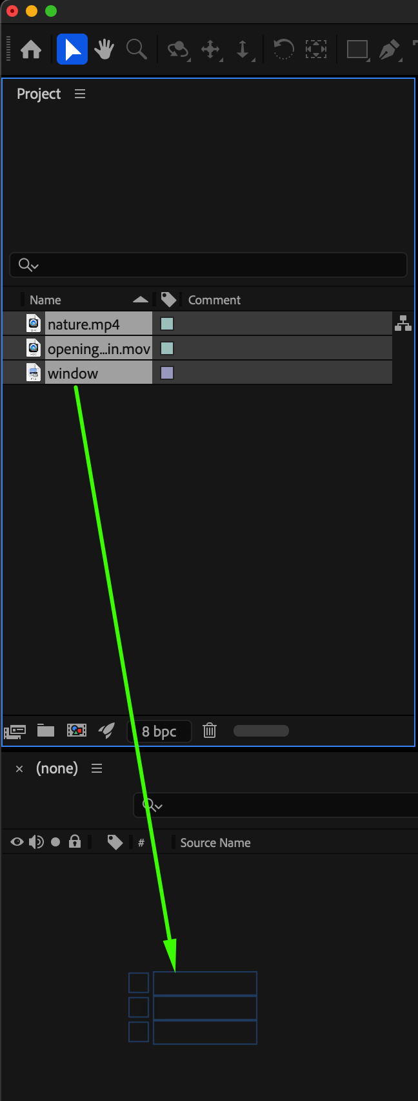The image size is (418, 1101).
Task: Click the Comment column header
Action: (x=214, y=300)
